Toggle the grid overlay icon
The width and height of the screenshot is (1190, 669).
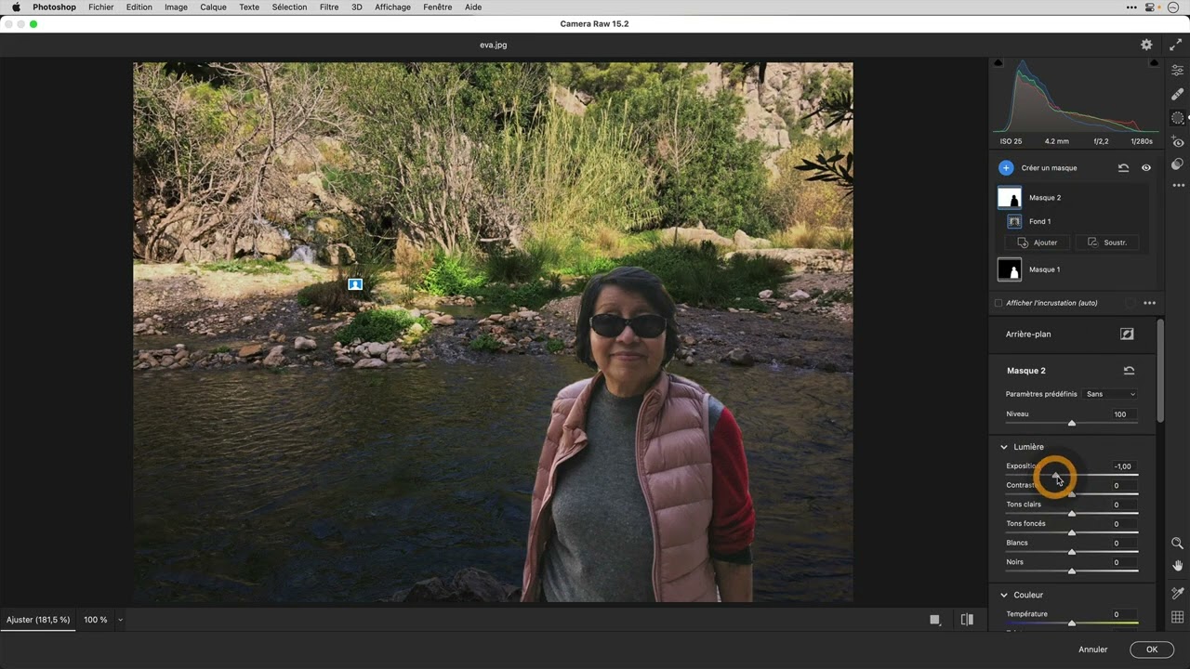pyautogui.click(x=1177, y=617)
